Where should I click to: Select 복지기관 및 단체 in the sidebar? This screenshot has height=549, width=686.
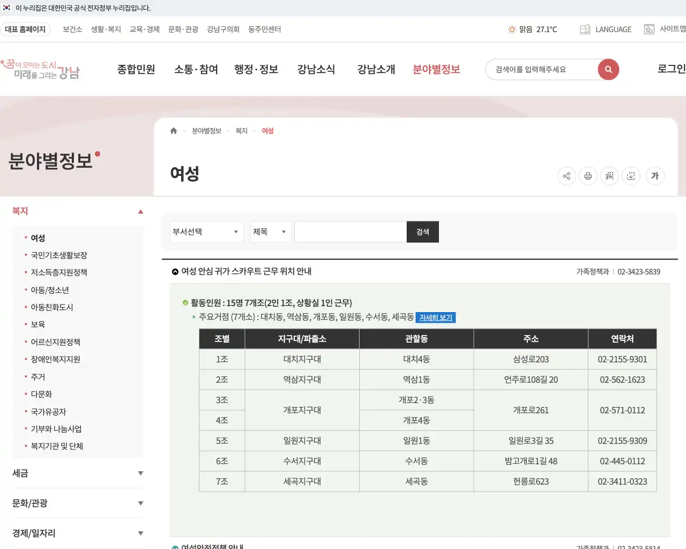coord(57,446)
